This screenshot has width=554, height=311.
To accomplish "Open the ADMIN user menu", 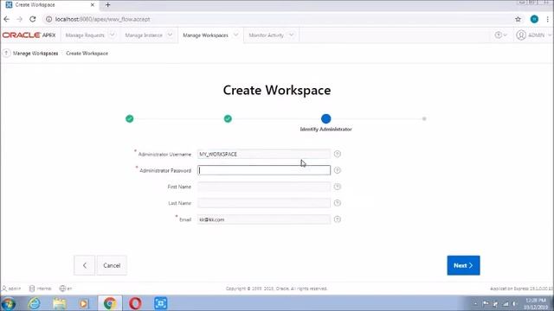I will pos(533,35).
